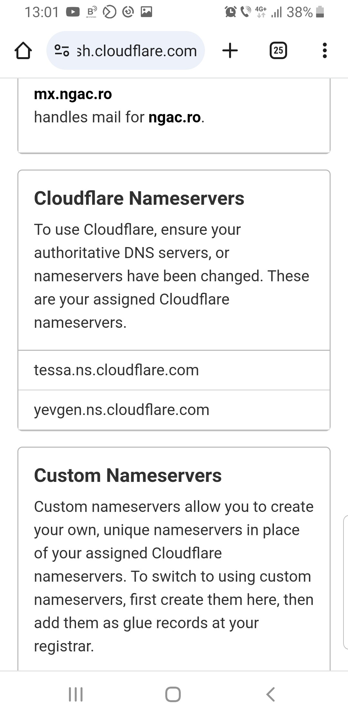Tap the YouTube notification icon in status bar
This screenshot has width=348, height=717.
coord(73,12)
